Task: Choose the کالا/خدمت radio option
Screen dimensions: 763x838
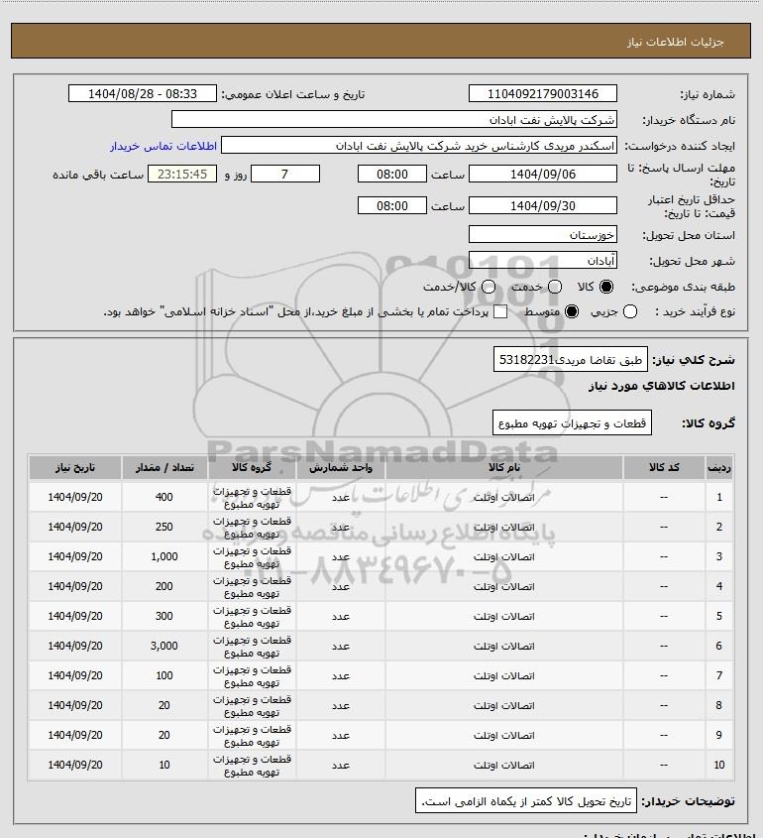Action: pos(488,287)
